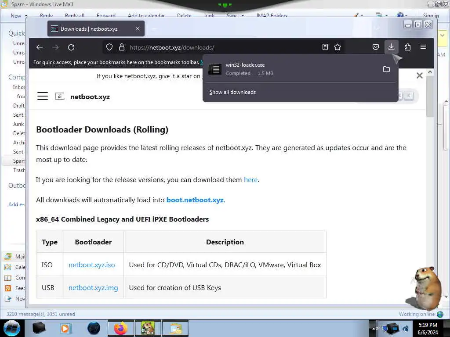Go back using the Firefox back arrow
Screen dimensions: 450x337
pos(40,47)
